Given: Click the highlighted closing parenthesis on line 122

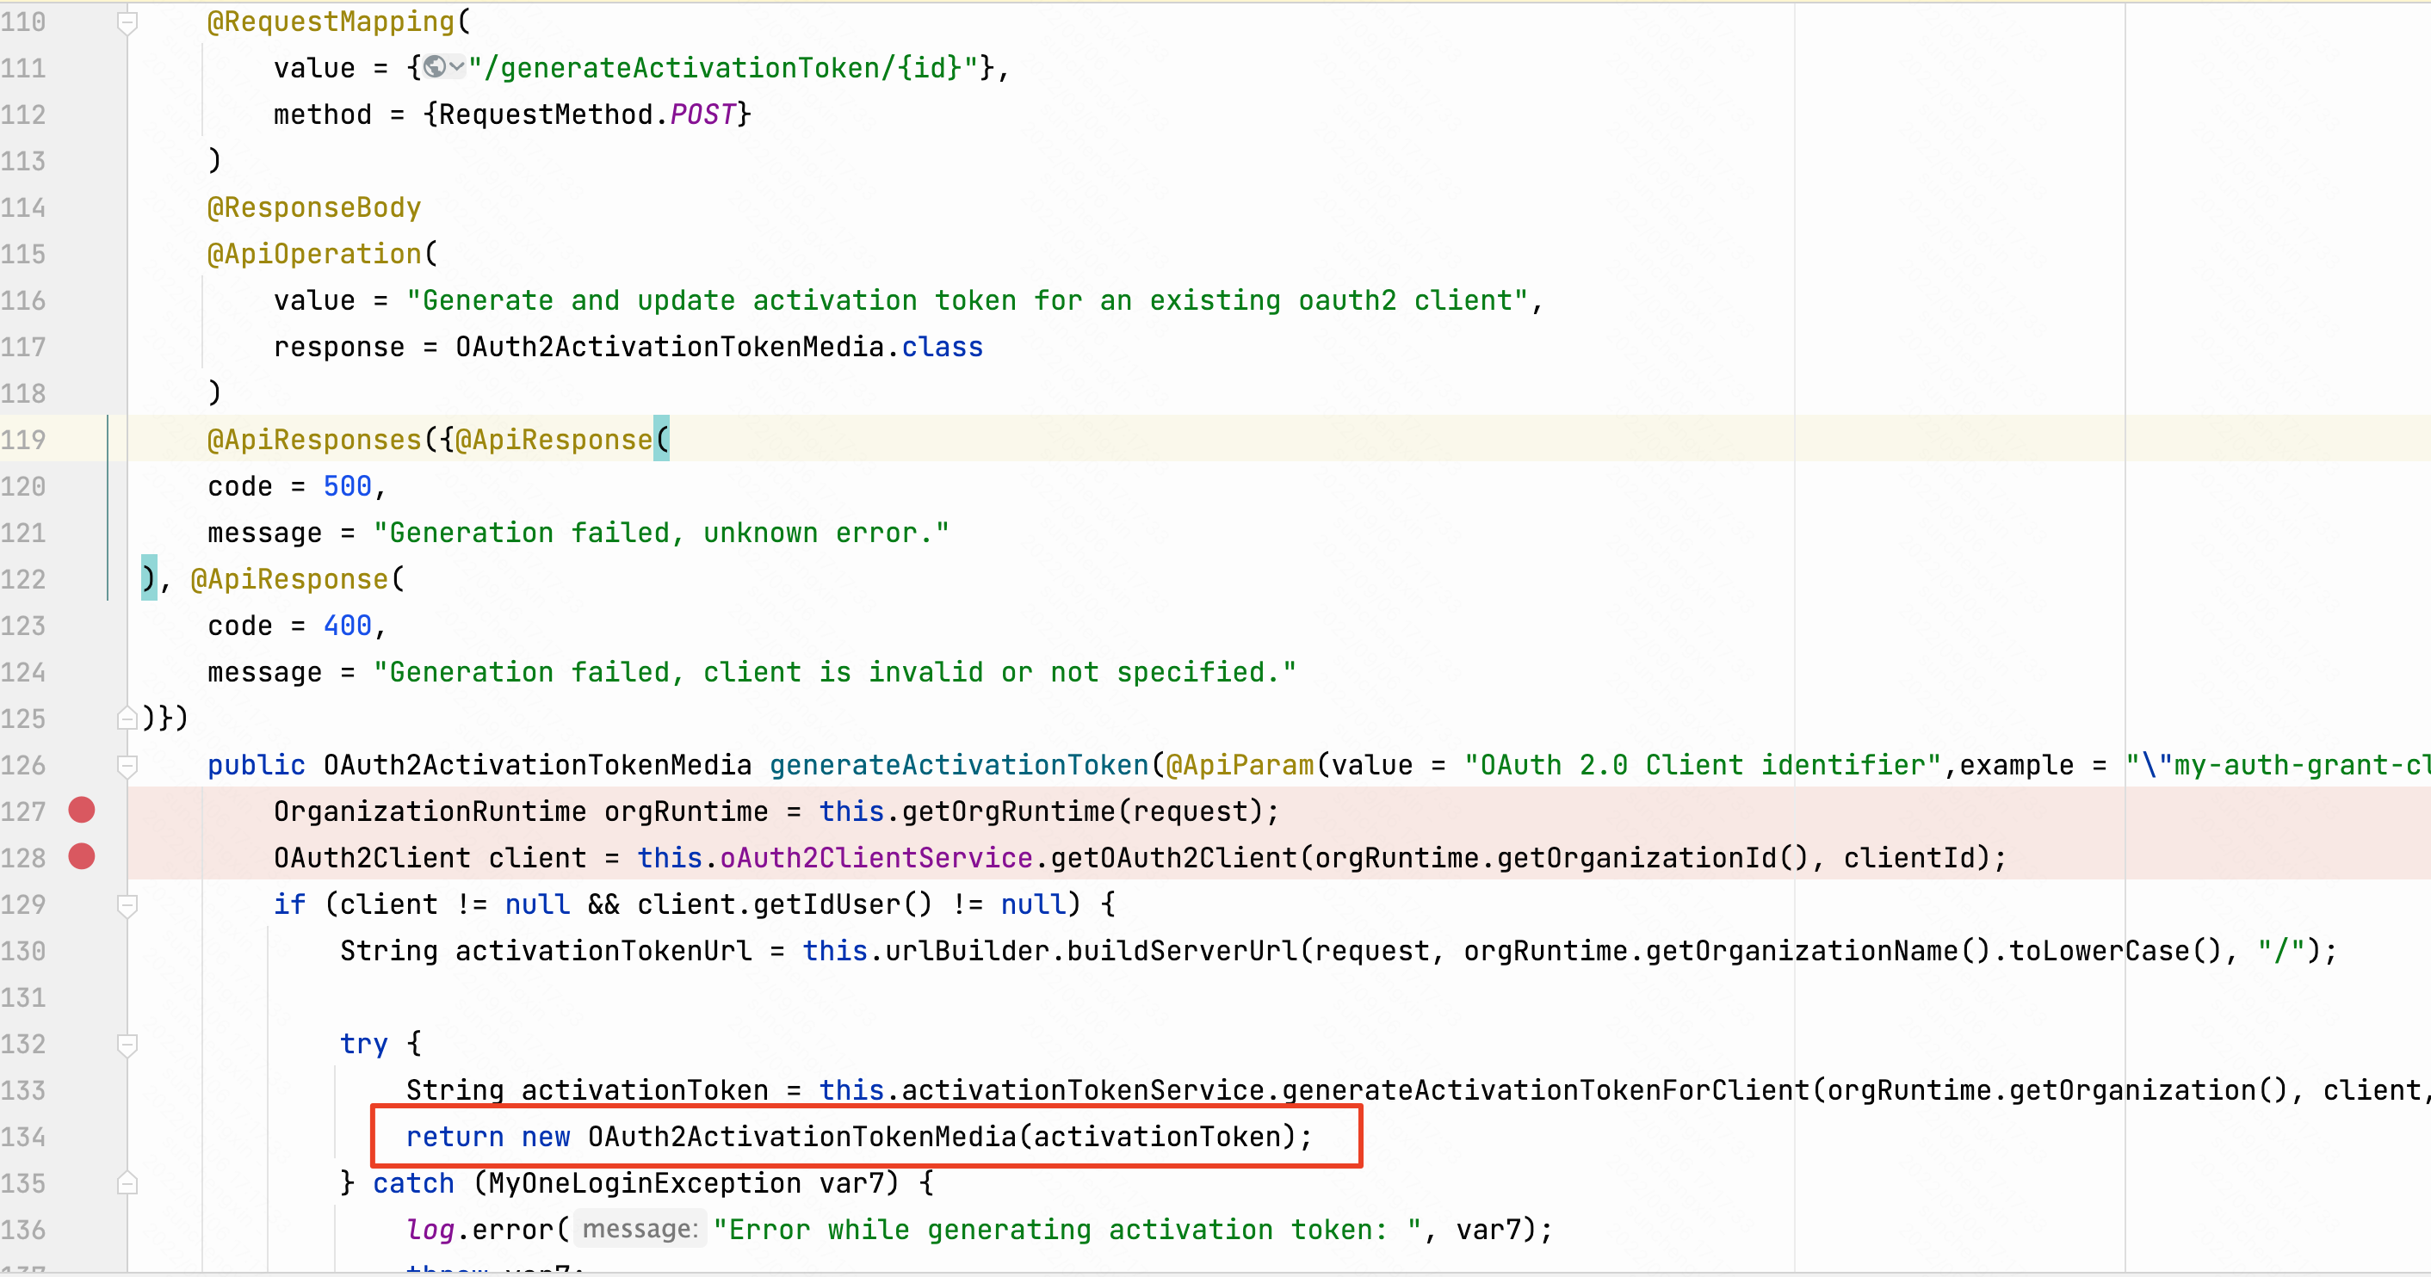Looking at the screenshot, I should point(149,578).
